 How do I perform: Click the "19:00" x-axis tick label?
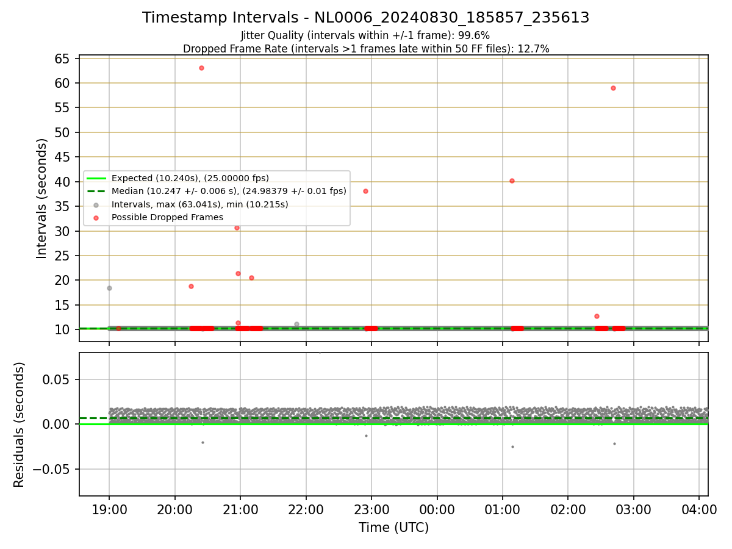point(109,508)
